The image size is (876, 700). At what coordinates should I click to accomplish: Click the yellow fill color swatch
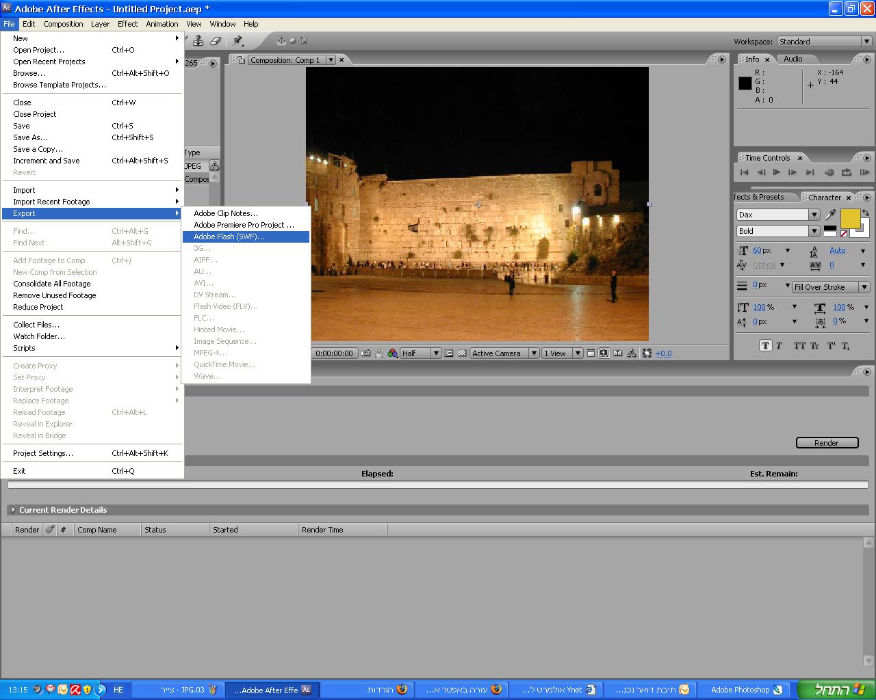coord(849,219)
